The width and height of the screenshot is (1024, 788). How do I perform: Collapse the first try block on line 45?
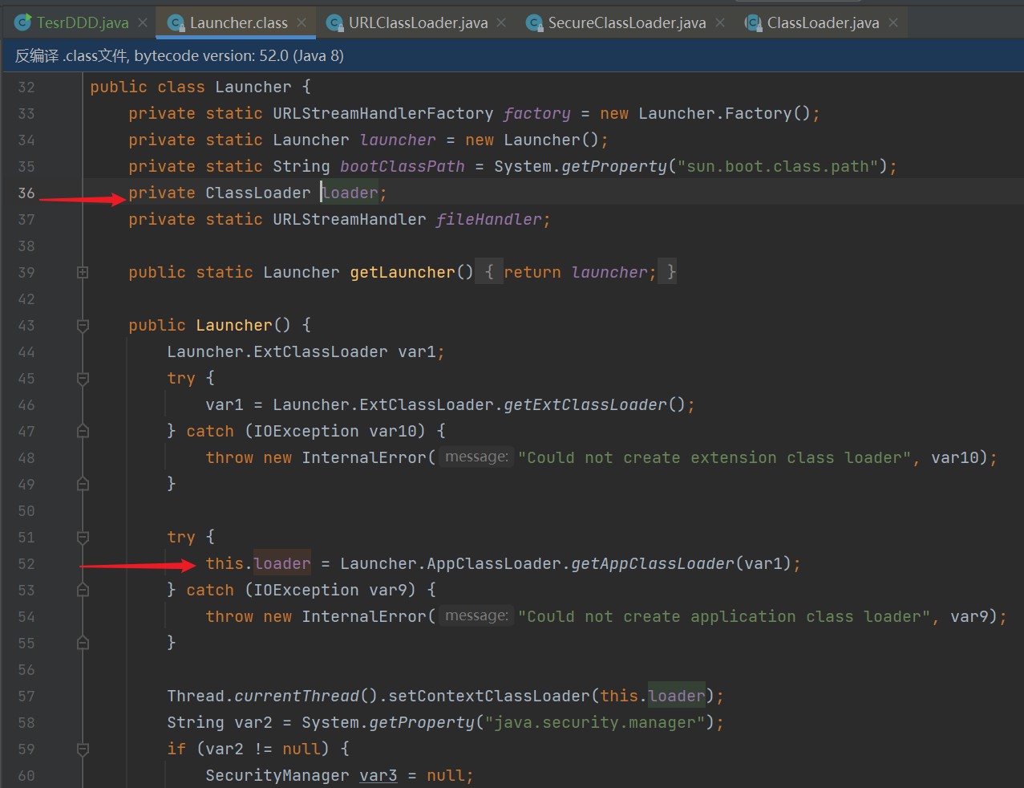click(x=83, y=379)
